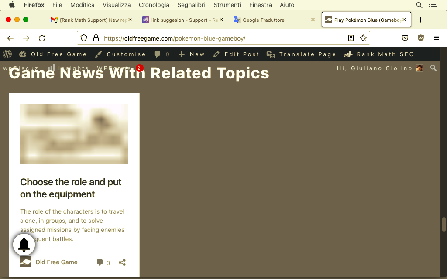Save page to Pocket
The height and width of the screenshot is (279, 447).
[405, 38]
